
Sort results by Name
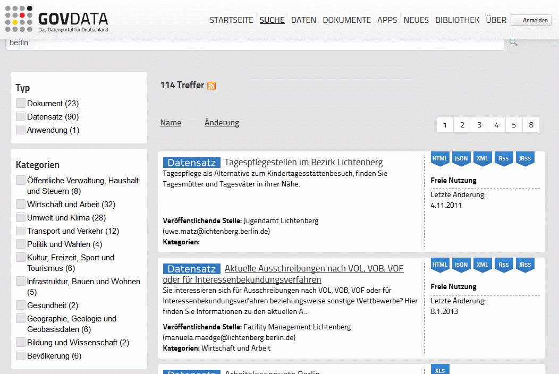(x=171, y=123)
